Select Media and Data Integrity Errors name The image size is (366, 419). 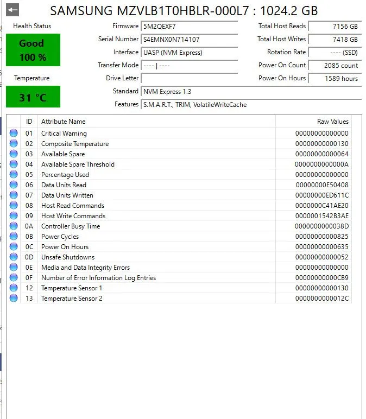point(86,268)
